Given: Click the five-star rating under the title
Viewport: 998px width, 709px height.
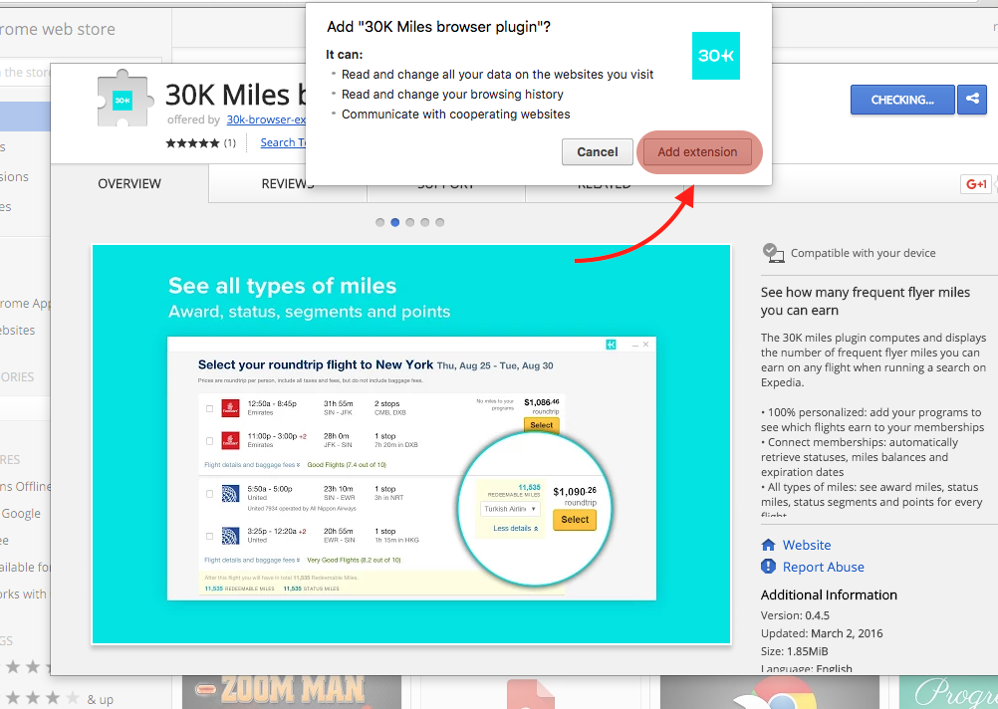Looking at the screenshot, I should [192, 143].
